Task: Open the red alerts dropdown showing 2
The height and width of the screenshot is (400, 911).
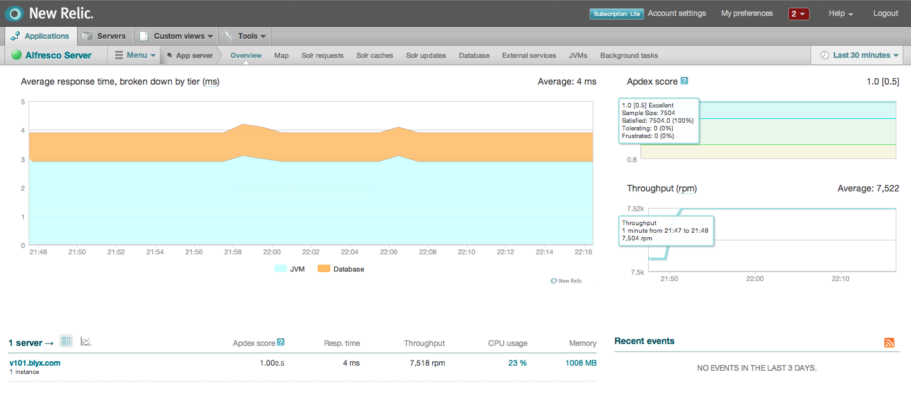Action: [x=798, y=14]
